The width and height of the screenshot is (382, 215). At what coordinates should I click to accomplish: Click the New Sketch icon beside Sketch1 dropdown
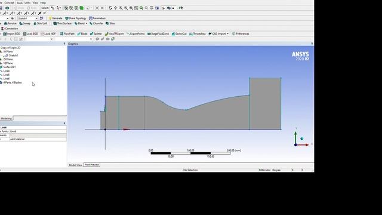coord(42,19)
